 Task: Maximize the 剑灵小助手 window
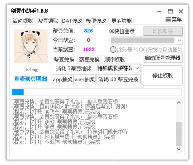click(170, 11)
